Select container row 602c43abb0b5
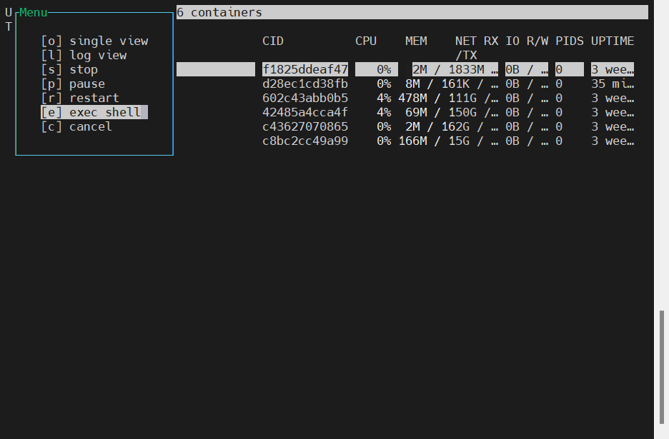 pyautogui.click(x=305, y=98)
